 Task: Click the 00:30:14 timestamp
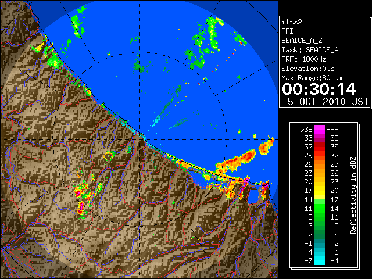click(319, 89)
